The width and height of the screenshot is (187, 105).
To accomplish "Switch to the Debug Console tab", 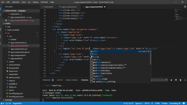I will [x=72, y=80].
